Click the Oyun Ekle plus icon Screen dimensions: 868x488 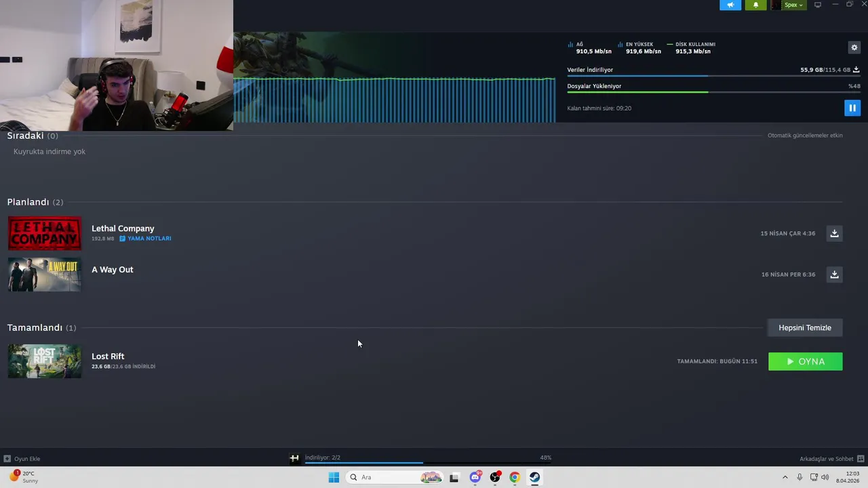(7, 459)
